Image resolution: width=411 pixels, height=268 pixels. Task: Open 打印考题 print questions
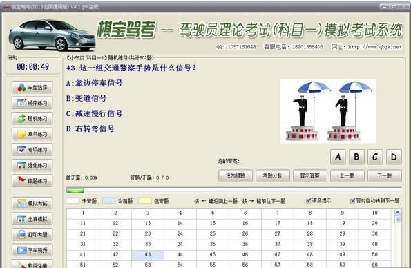[32, 234]
